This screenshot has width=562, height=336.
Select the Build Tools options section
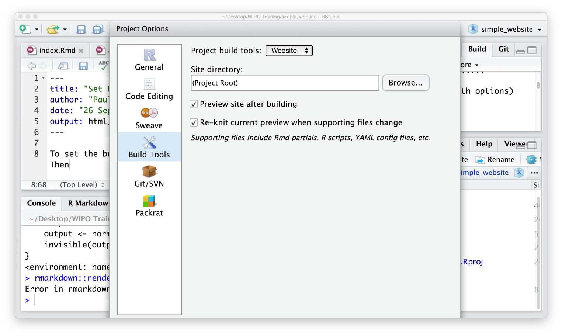point(149,147)
